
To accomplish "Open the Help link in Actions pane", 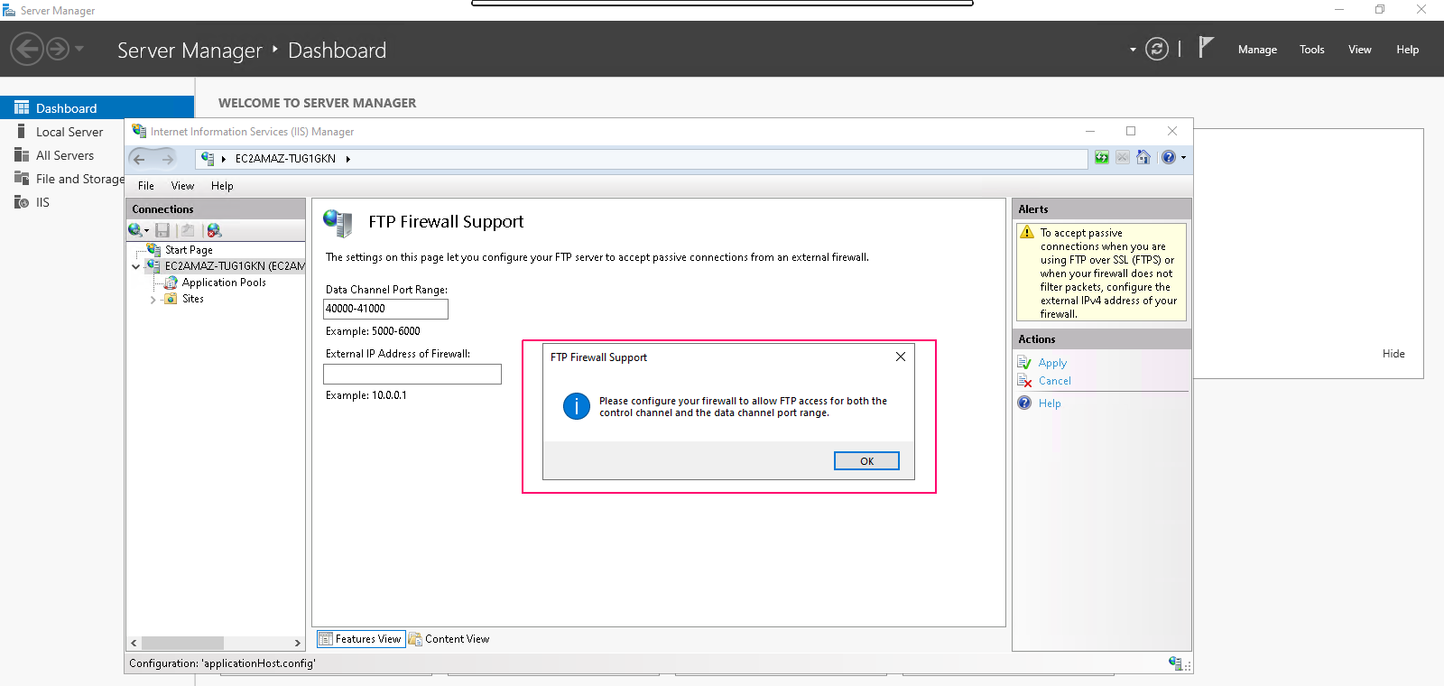I will tap(1050, 403).
